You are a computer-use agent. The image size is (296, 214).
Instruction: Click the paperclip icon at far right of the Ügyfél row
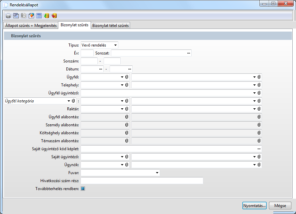(259, 77)
